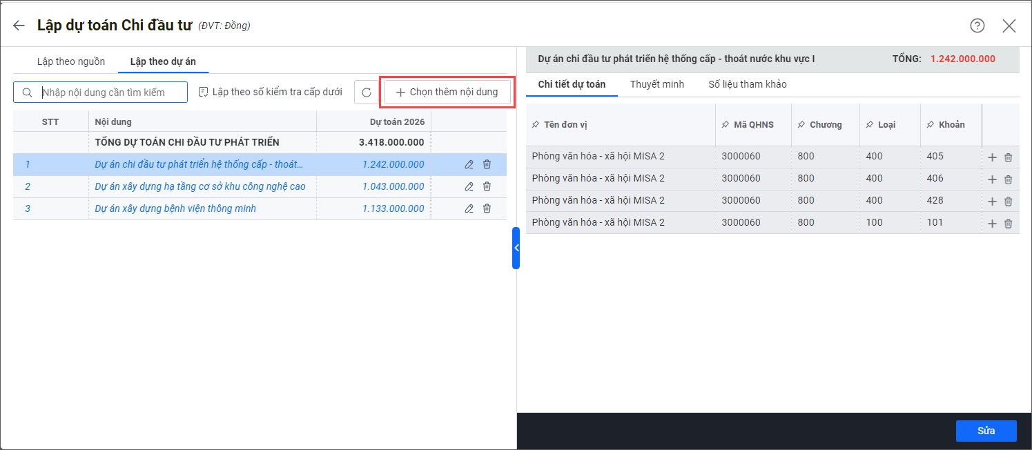1032x450 pixels.
Task: Click the back arrow beside Lập dự toán
Action: tap(19, 26)
